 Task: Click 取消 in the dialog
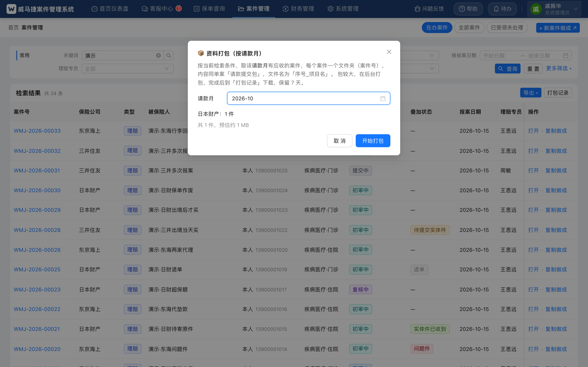coord(339,141)
